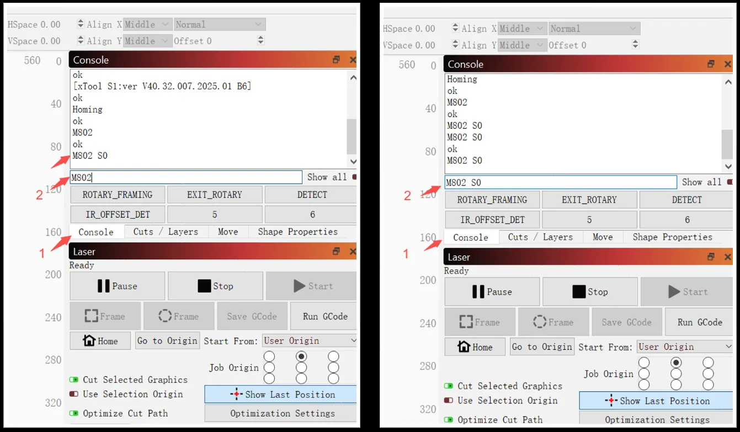Click Home button in left Laser panel
Image resolution: width=740 pixels, height=432 pixels.
click(100, 341)
